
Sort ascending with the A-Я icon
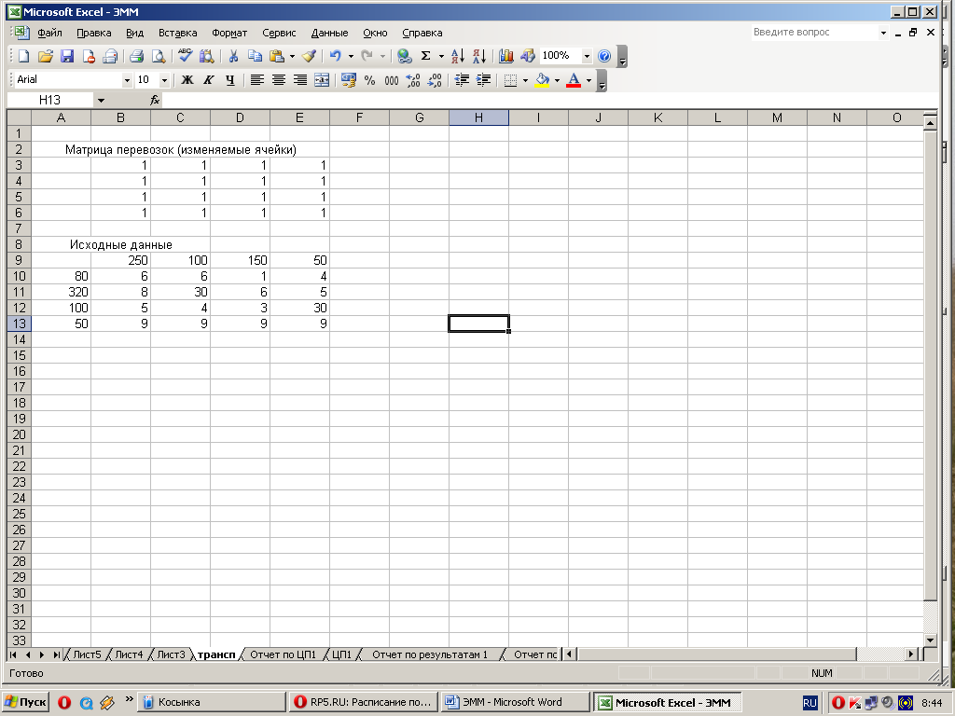pyautogui.click(x=458, y=56)
